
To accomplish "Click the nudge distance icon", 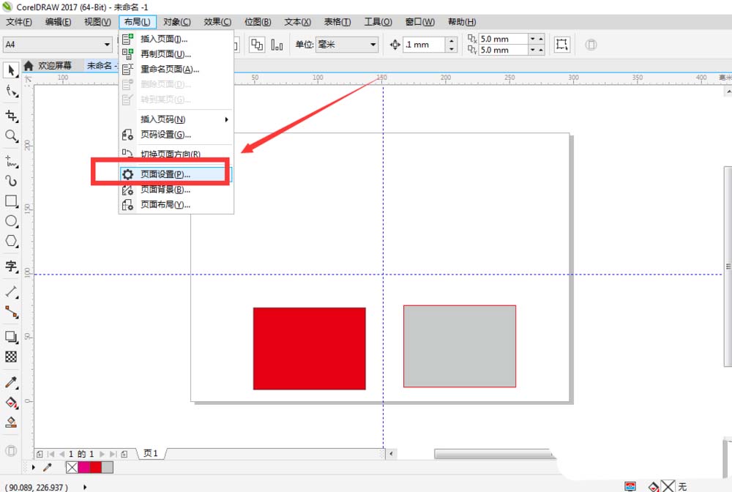I will [x=395, y=45].
